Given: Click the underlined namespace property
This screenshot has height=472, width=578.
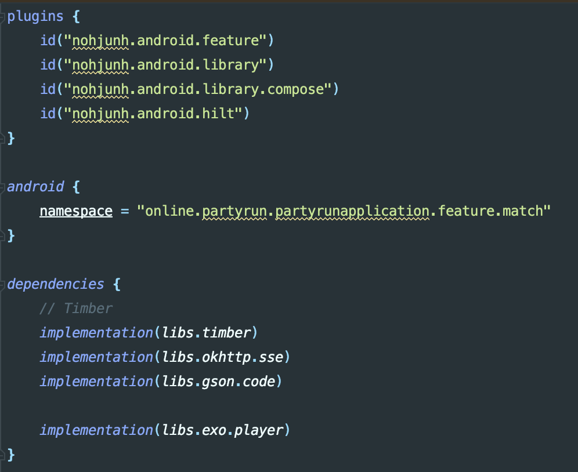Looking at the screenshot, I should click(76, 211).
